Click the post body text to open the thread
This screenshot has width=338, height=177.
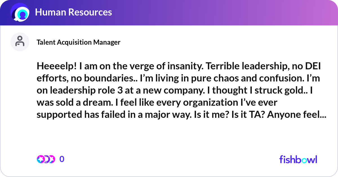[x=180, y=90]
